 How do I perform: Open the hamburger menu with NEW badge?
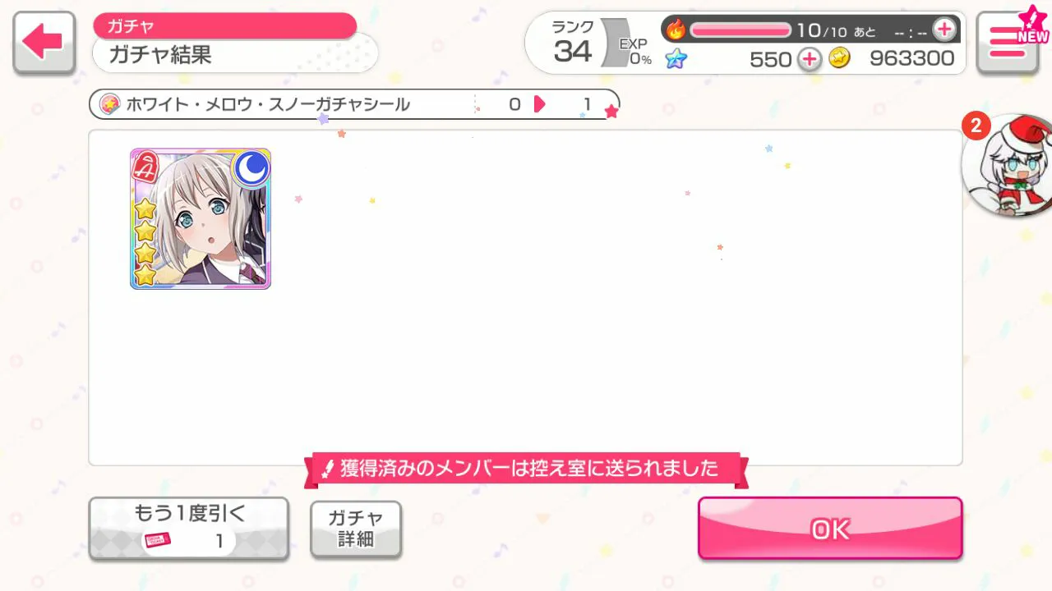pos(1008,43)
